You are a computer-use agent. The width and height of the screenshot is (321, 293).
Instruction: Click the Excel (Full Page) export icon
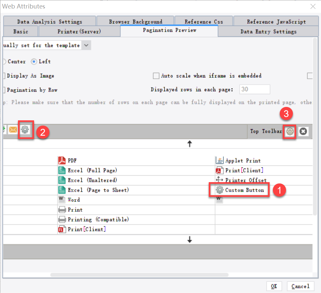[62, 170]
